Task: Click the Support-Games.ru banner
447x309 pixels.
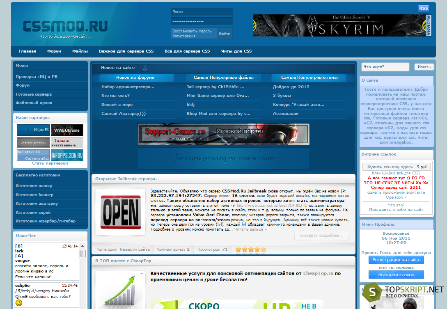Action: [x=223, y=134]
